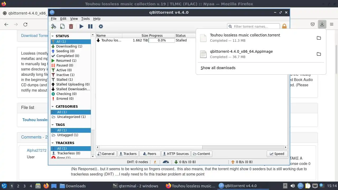
Task: Open the start menu launcher icon
Action: [x=4, y=186]
